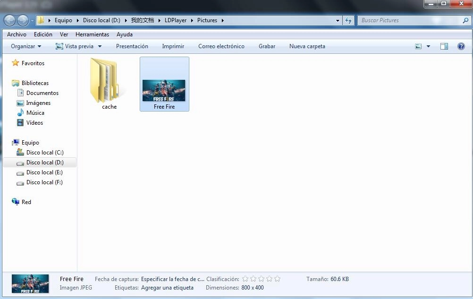Click Grabar in the toolbar
The height and width of the screenshot is (299, 473).
[267, 46]
